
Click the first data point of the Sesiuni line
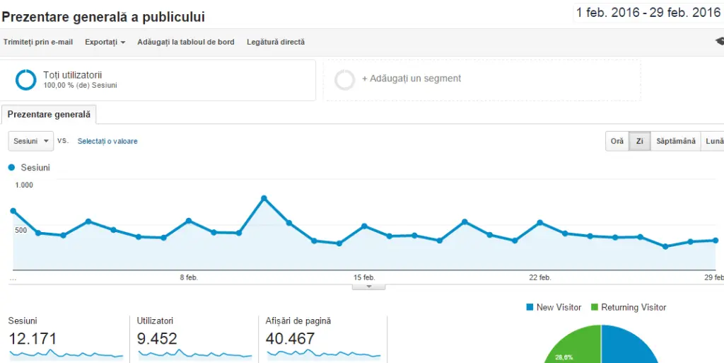pos(13,211)
